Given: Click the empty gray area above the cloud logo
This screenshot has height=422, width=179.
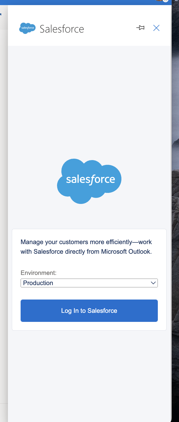Looking at the screenshot, I should point(89,99).
